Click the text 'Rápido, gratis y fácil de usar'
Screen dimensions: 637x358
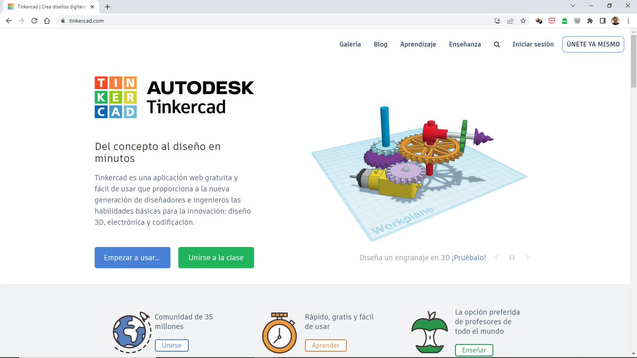pyautogui.click(x=339, y=321)
